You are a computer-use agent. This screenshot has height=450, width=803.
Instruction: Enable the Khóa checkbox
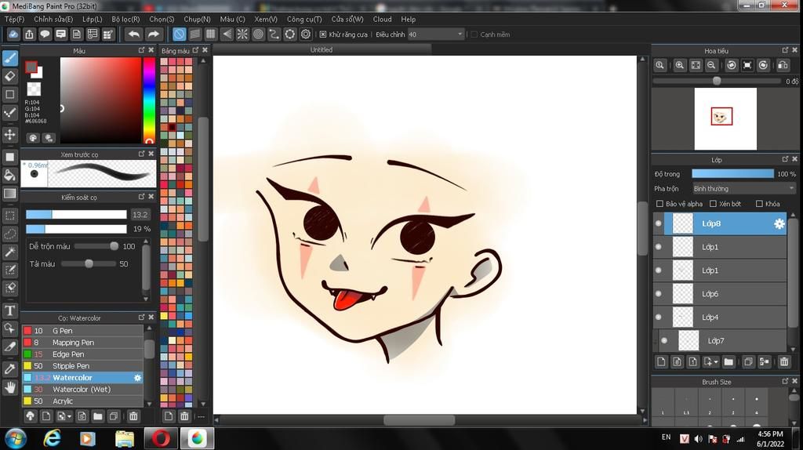(759, 204)
